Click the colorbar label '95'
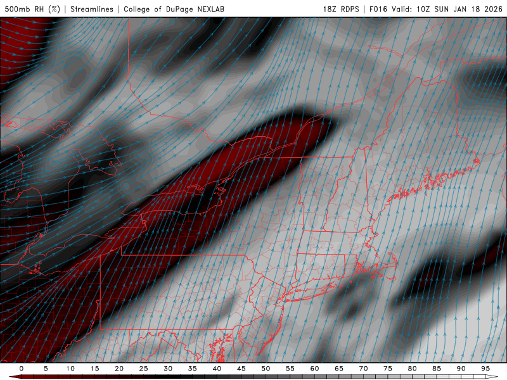Image resolution: width=507 pixels, height=380 pixels. click(x=485, y=369)
